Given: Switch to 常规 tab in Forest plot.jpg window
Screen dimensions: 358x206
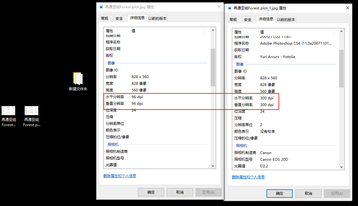Looking at the screenshot, I should tap(105, 19).
